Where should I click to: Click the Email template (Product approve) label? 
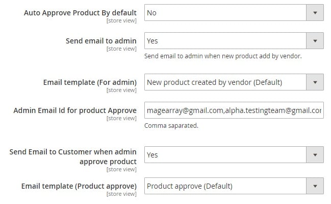(79, 186)
